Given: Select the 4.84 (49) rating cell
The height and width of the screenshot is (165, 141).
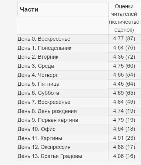Looking at the screenshot, I should pyautogui.click(x=124, y=102).
